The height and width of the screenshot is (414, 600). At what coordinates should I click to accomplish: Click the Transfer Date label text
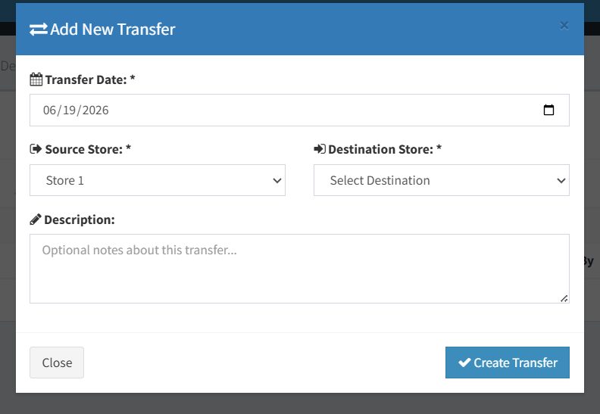pyautogui.click(x=90, y=79)
